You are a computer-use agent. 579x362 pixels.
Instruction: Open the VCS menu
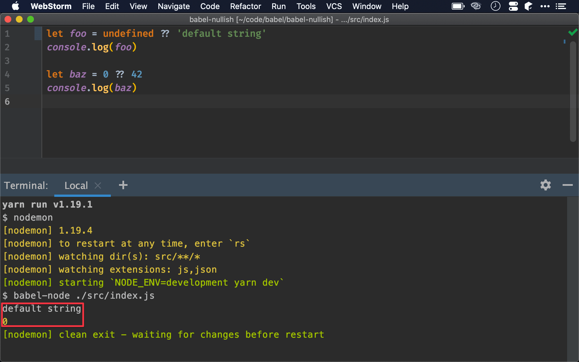coord(334,6)
